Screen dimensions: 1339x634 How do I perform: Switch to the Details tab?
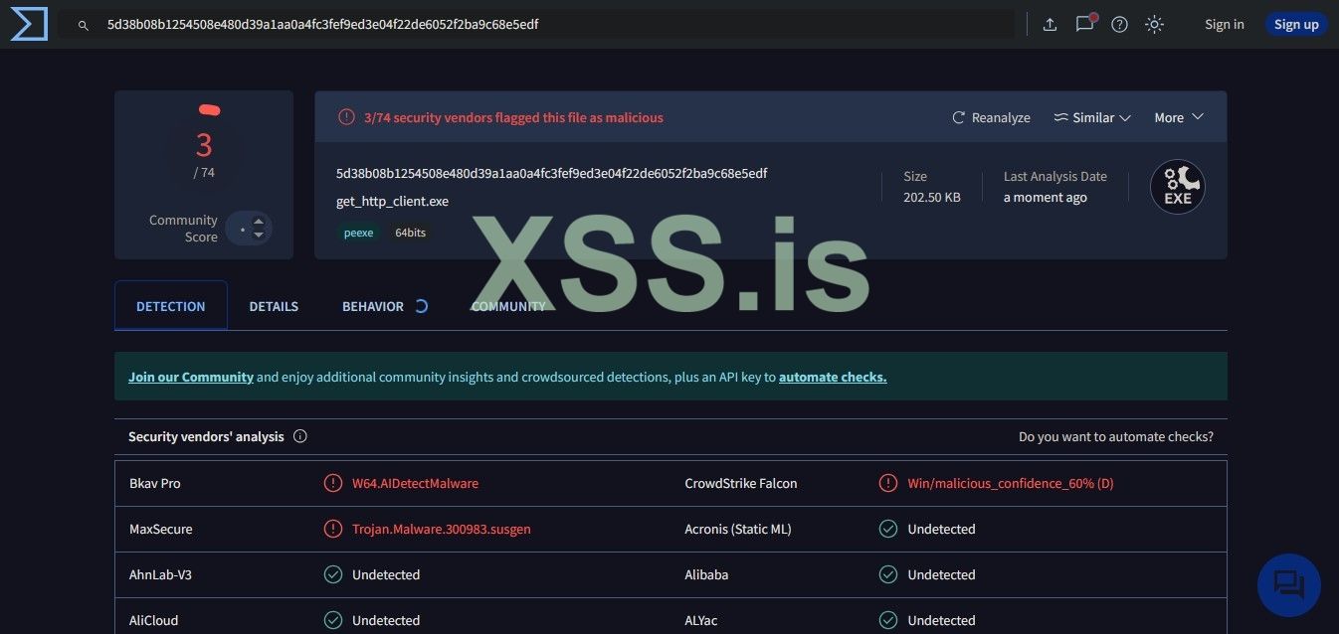274,306
